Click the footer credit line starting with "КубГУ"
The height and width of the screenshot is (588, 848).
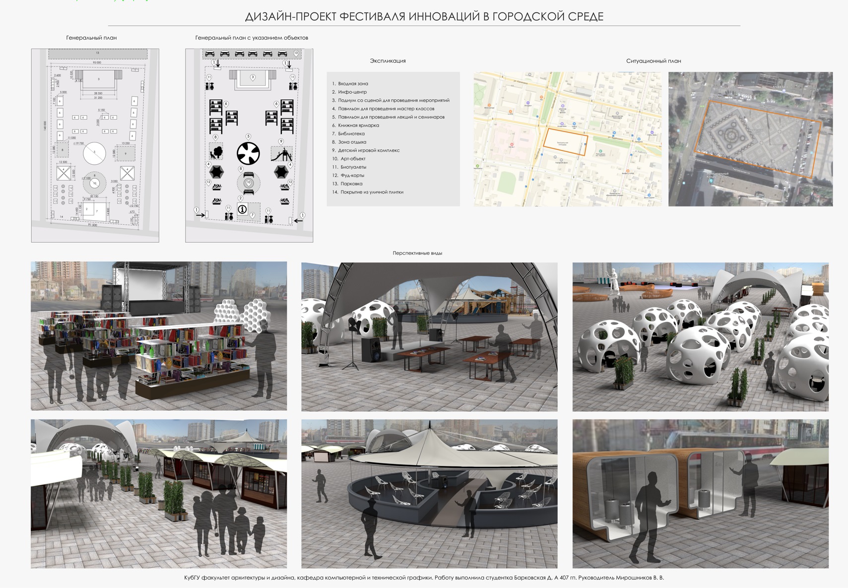(x=424, y=578)
